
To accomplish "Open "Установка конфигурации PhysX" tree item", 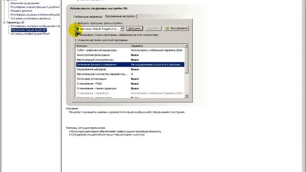I will tap(30, 34).
